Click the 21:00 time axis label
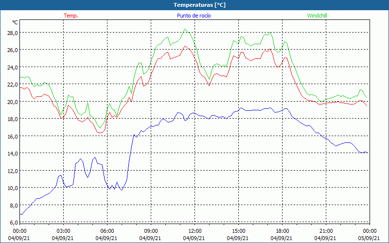This screenshot has height=243, width=389. tap(326, 231)
